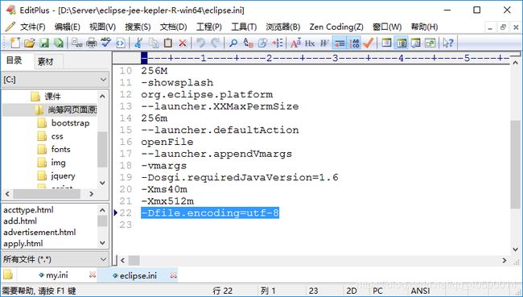The width and height of the screenshot is (523, 297).
Task: Click the Go to Line icon
Action: point(277,43)
